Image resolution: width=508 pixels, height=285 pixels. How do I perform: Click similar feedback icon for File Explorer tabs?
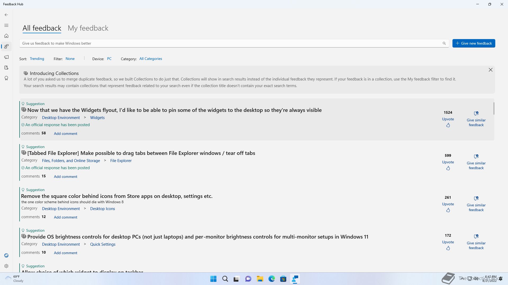pyautogui.click(x=476, y=156)
